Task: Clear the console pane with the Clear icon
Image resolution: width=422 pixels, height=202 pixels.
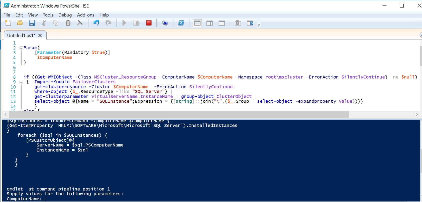Action: (x=80, y=23)
